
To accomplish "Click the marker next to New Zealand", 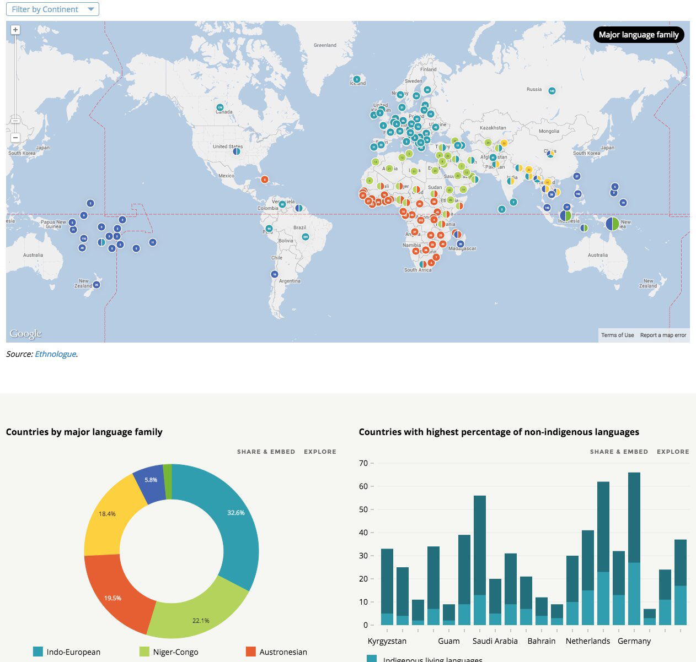I will click(97, 285).
